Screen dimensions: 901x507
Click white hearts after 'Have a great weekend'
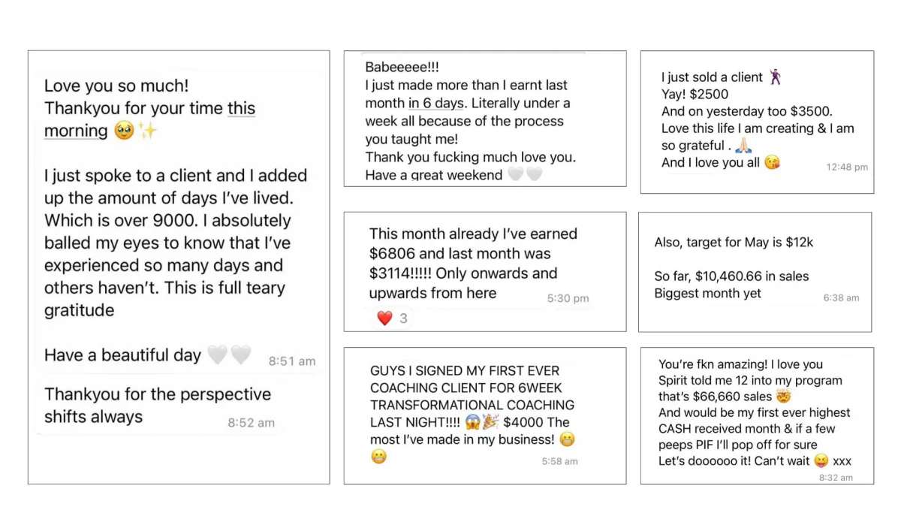525,175
